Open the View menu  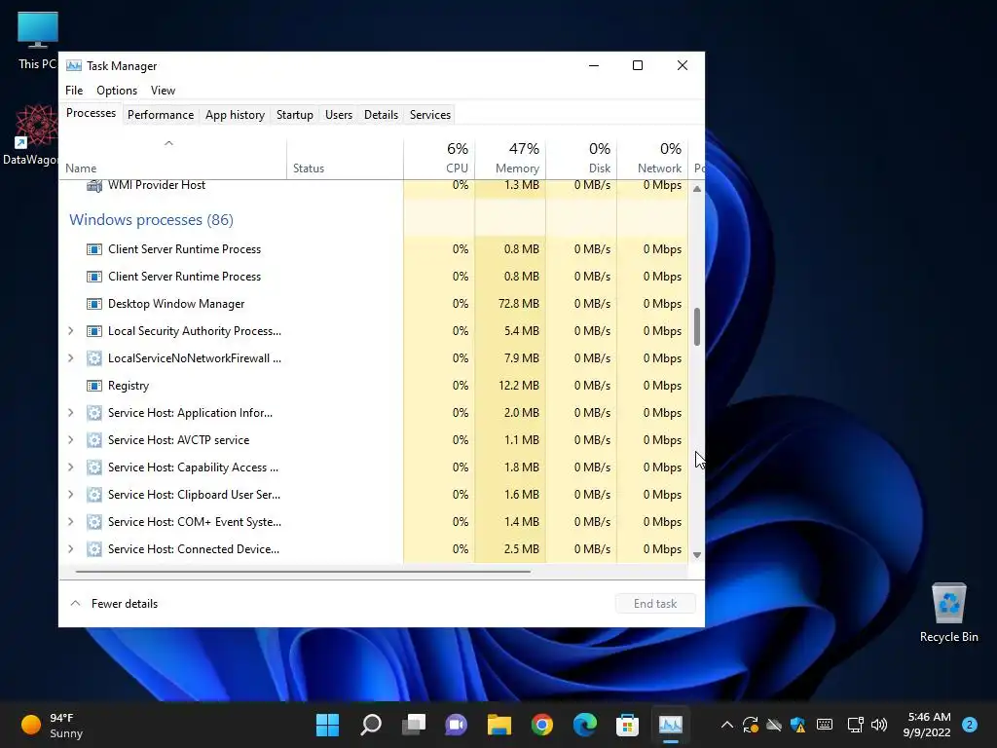pos(163,91)
